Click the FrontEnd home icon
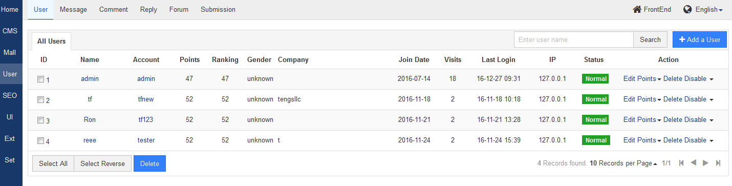 tap(637, 9)
